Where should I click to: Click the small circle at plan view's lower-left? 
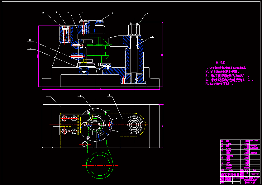pos(85,144)
